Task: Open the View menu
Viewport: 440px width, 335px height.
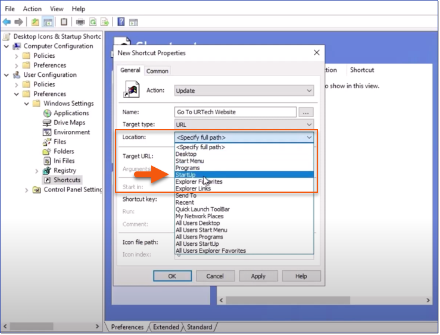Action: coord(57,9)
